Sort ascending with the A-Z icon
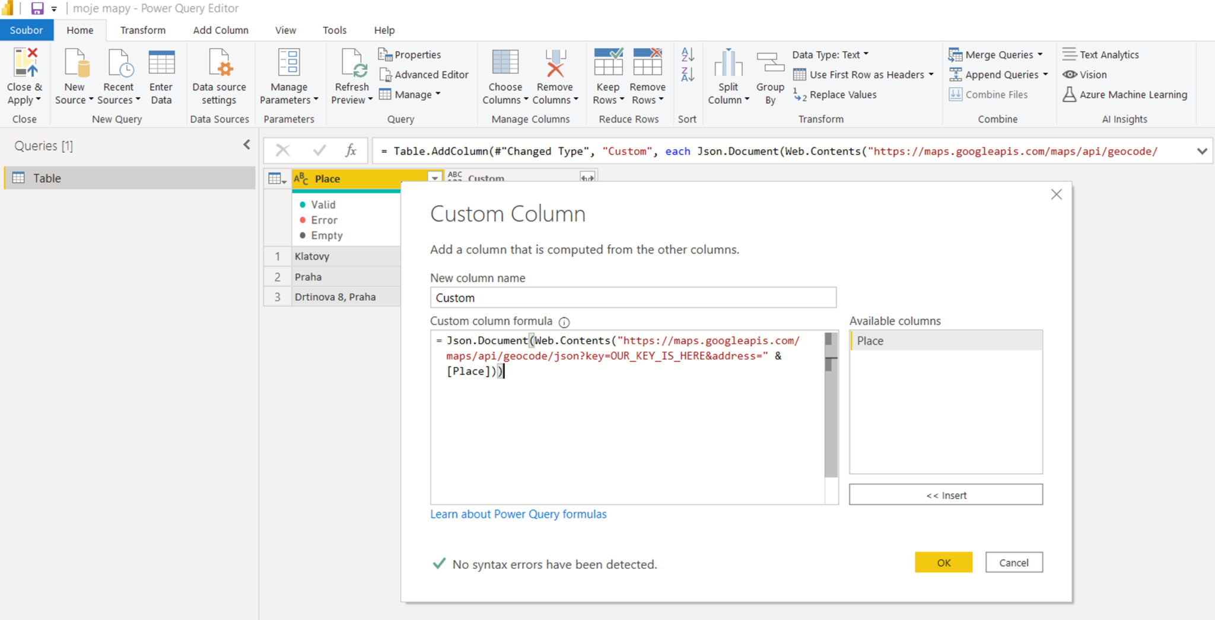The width and height of the screenshot is (1215, 620). click(688, 55)
